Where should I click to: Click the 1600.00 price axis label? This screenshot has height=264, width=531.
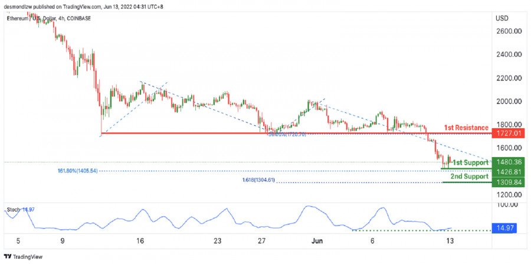click(509, 148)
